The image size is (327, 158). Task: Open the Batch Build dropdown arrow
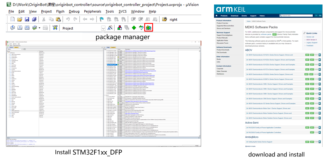[40, 28]
